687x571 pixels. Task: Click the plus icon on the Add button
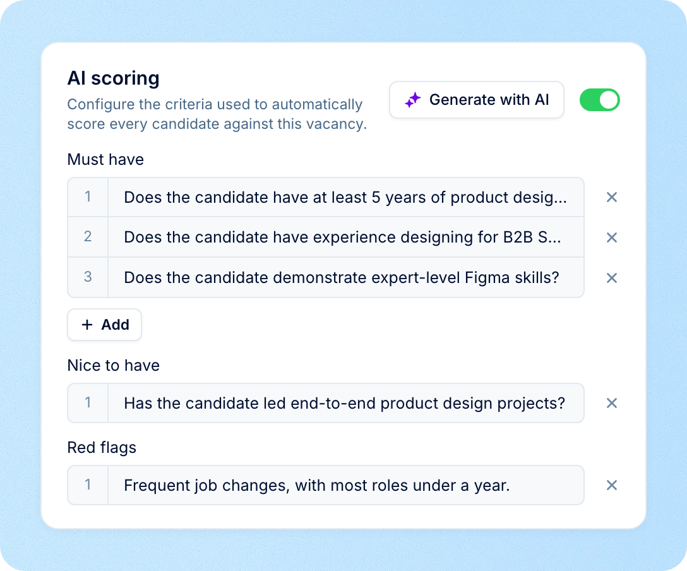point(87,325)
